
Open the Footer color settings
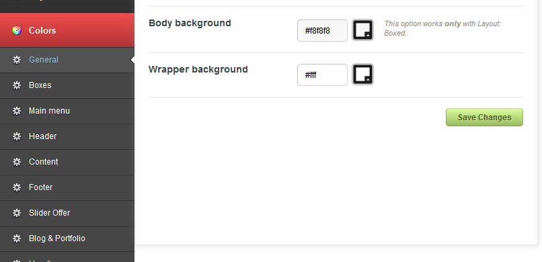67,188
